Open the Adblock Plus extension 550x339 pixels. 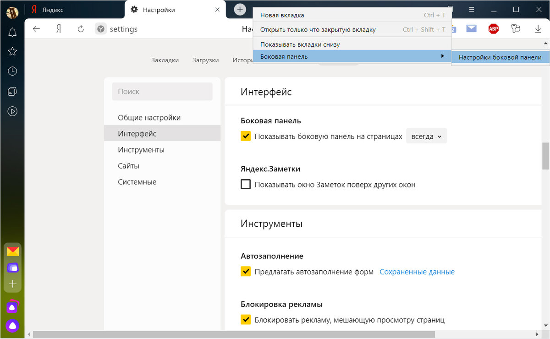coord(493,29)
